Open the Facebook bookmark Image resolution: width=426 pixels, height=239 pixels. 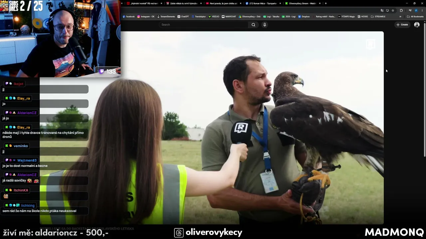128,17
